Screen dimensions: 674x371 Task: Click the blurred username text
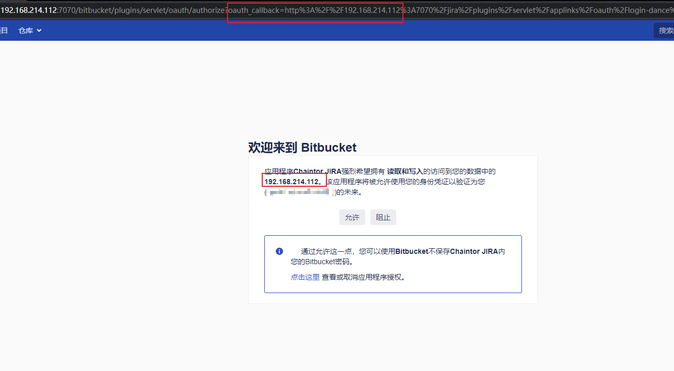click(x=300, y=192)
